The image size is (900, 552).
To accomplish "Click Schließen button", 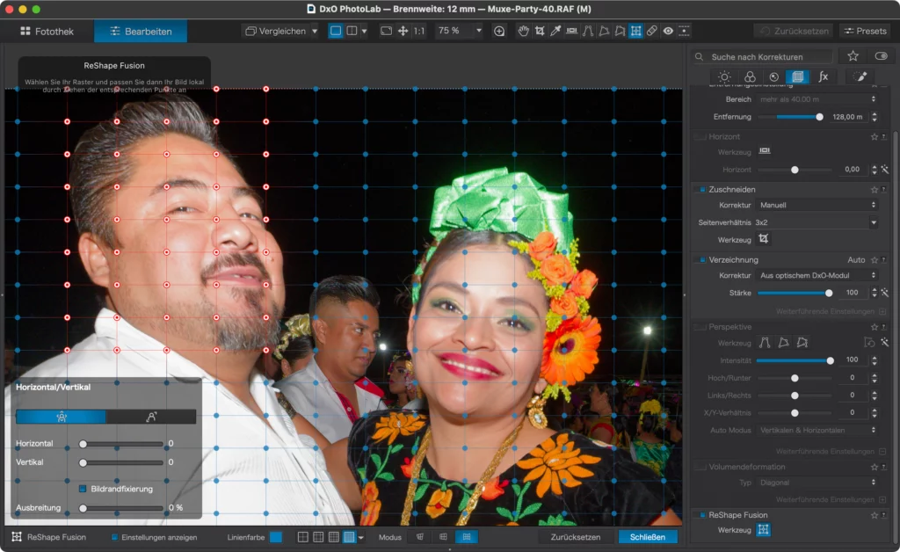I will coord(648,537).
